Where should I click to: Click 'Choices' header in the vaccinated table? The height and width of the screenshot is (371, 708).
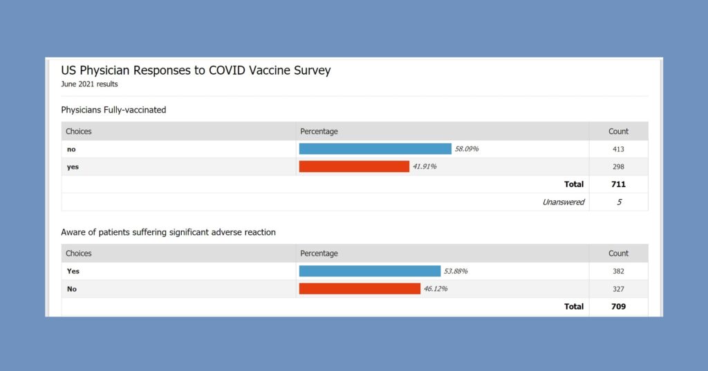pyautogui.click(x=79, y=131)
